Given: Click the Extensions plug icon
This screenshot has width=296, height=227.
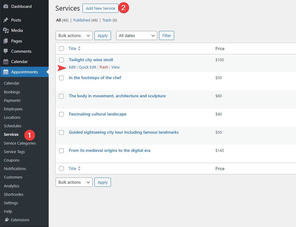Looking at the screenshot, I should coord(7,220).
